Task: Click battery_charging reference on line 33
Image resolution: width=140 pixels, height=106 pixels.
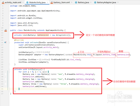Action: 89,84
